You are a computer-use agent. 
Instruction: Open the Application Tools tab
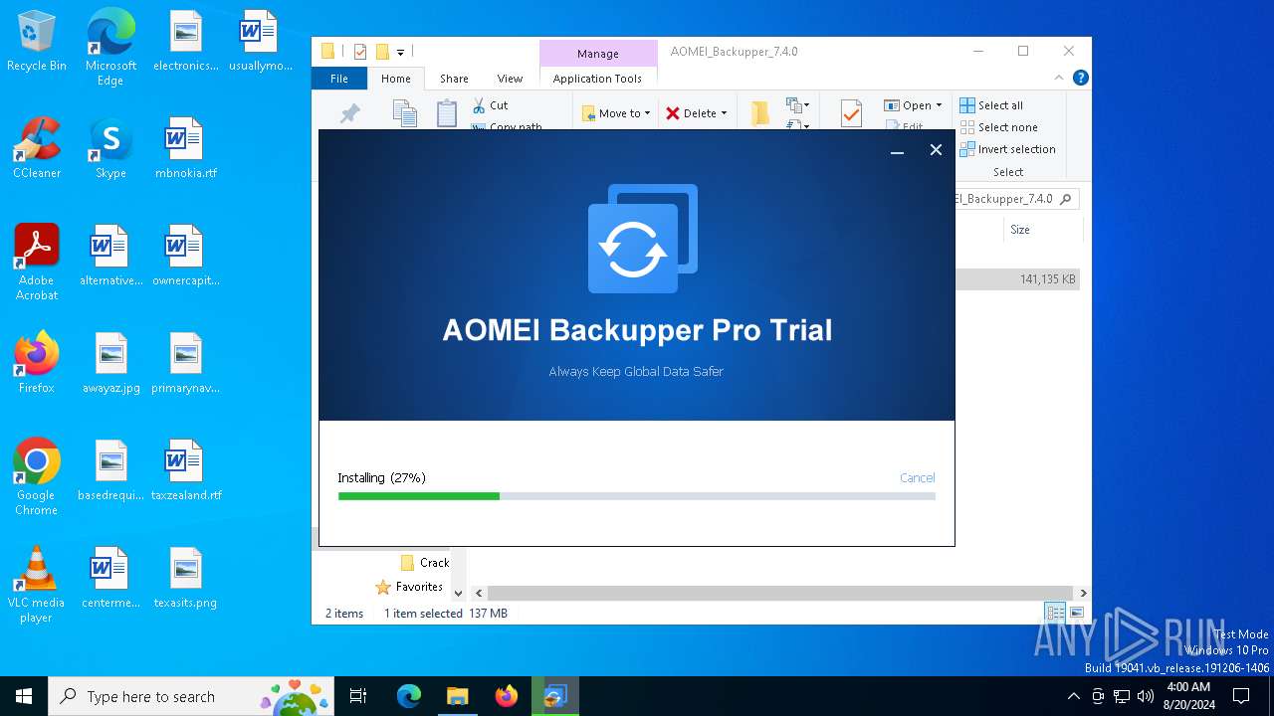click(597, 79)
